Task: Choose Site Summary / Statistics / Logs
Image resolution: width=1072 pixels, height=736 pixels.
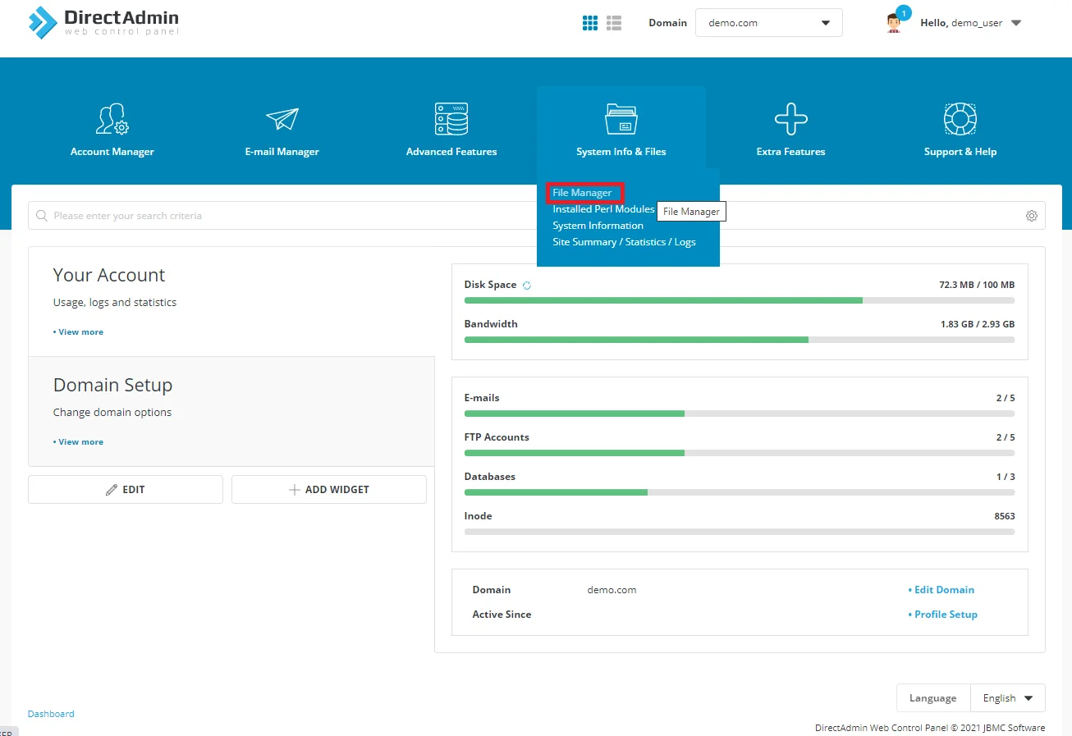Action: click(x=624, y=242)
